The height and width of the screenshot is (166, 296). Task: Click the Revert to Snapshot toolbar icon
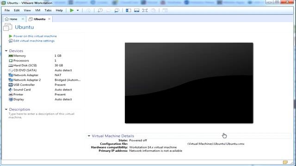tap(109, 10)
